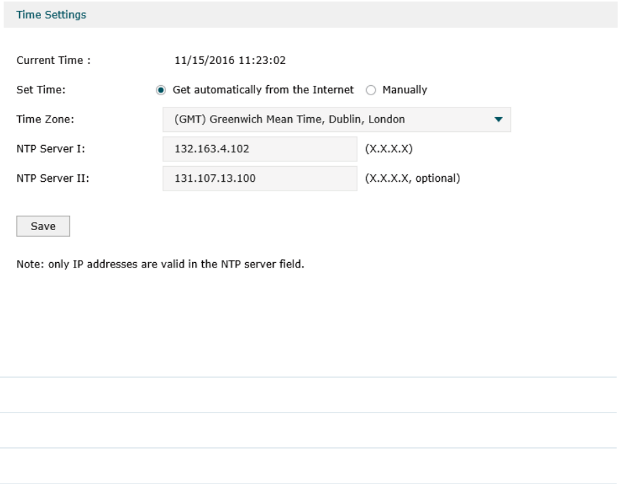Click the Current Time label
This screenshot has width=618, height=484.
[54, 61]
